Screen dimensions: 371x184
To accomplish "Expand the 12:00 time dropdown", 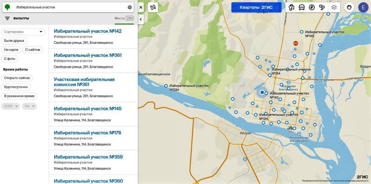I will coord(10,106).
